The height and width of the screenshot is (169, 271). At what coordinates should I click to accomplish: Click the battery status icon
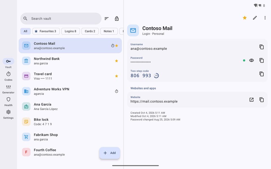tap(264, 6)
